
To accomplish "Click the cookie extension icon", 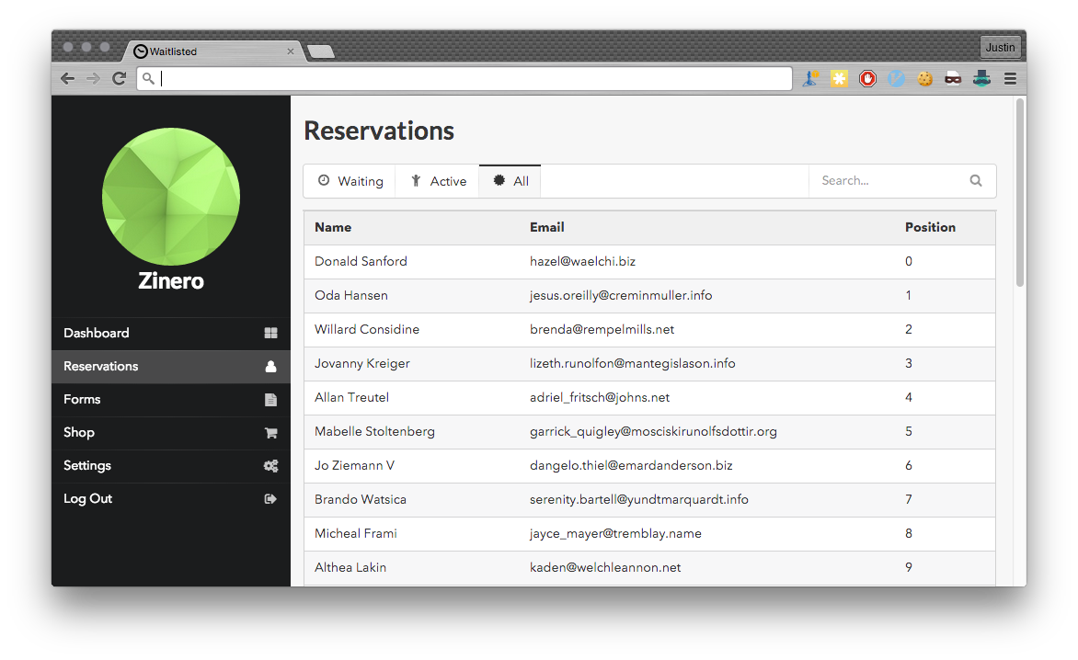I will 924,78.
